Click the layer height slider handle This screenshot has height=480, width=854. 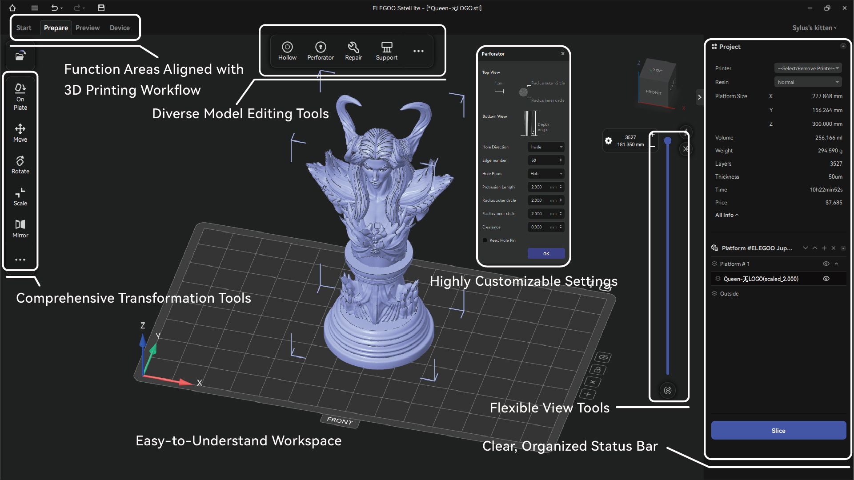click(667, 141)
